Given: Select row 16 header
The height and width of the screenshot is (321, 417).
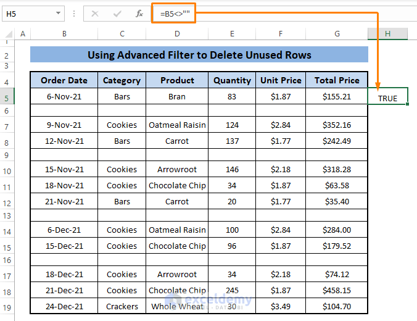Looking at the screenshot, I should 7,260.
